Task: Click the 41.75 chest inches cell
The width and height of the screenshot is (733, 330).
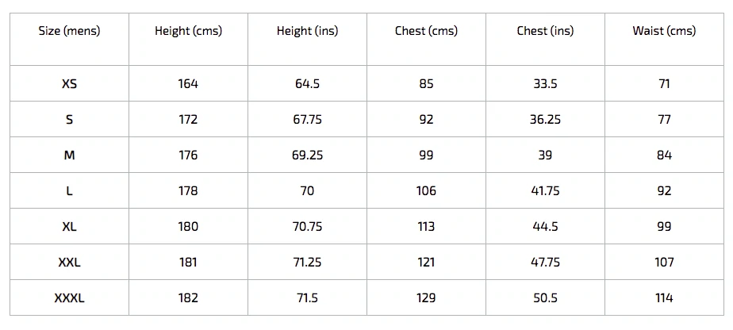Action: coord(545,190)
